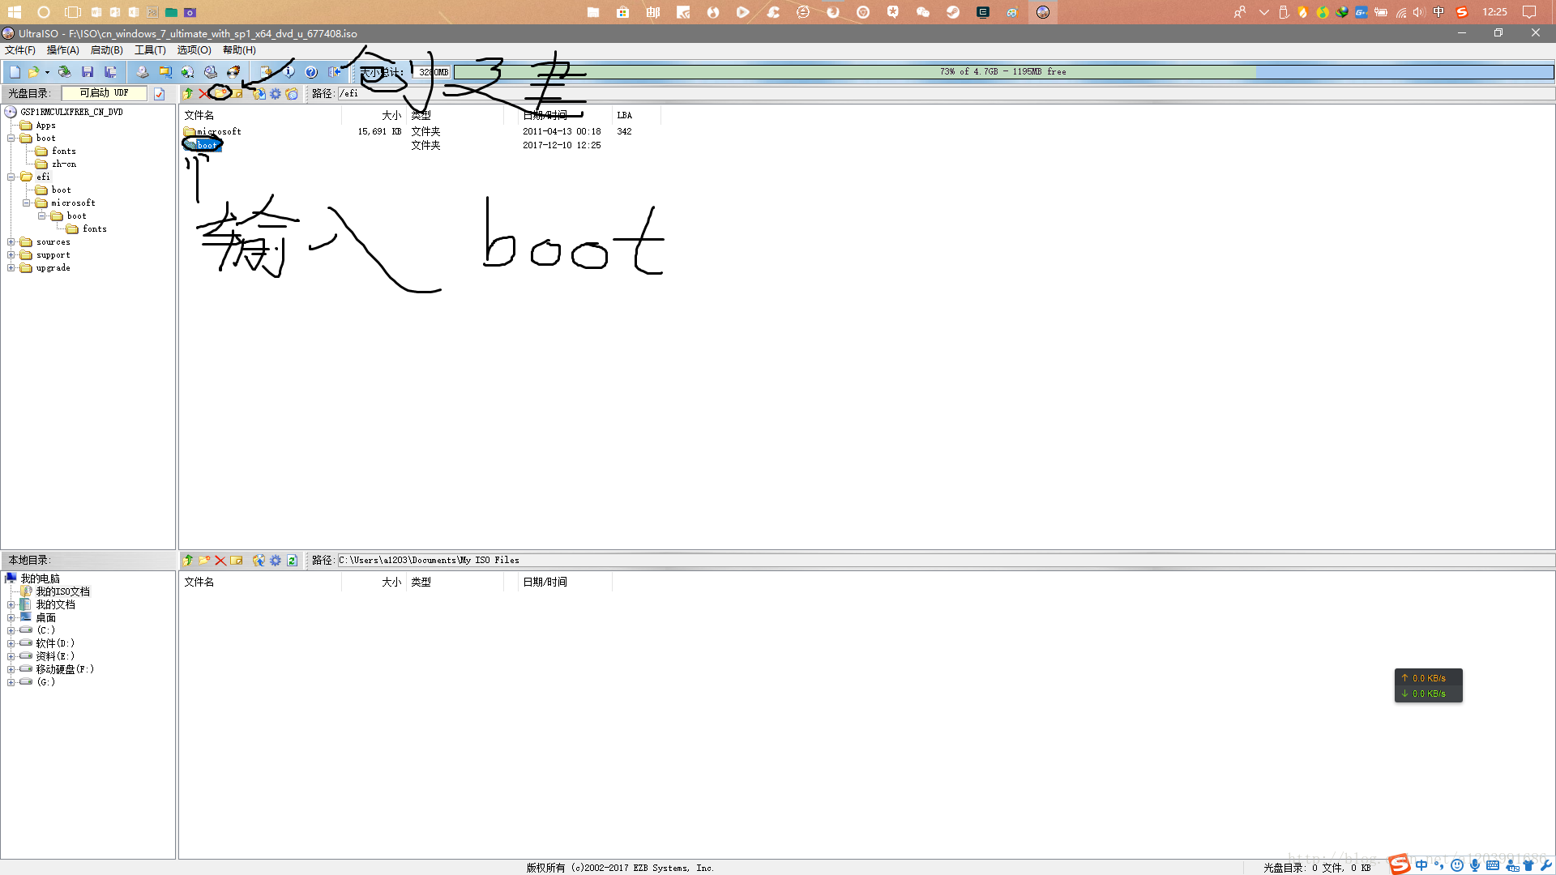Click the New file blank page icon

point(15,72)
